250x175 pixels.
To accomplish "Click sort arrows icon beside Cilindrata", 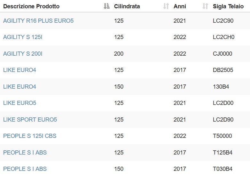I will pos(166,6).
